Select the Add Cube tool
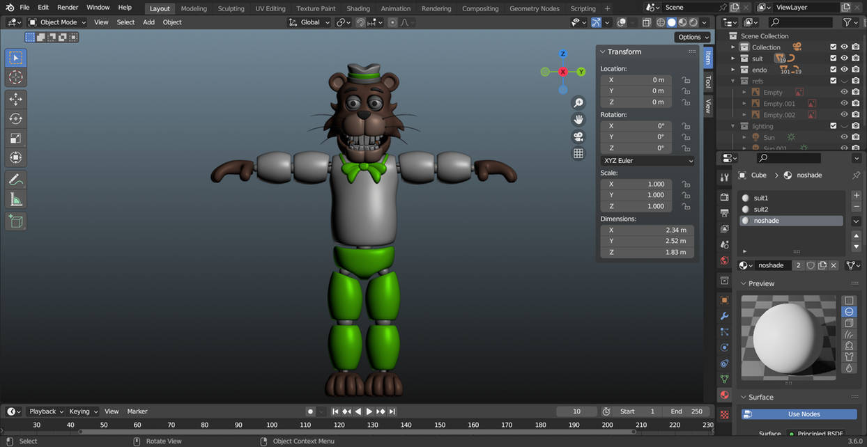Image resolution: width=867 pixels, height=447 pixels. coord(15,221)
